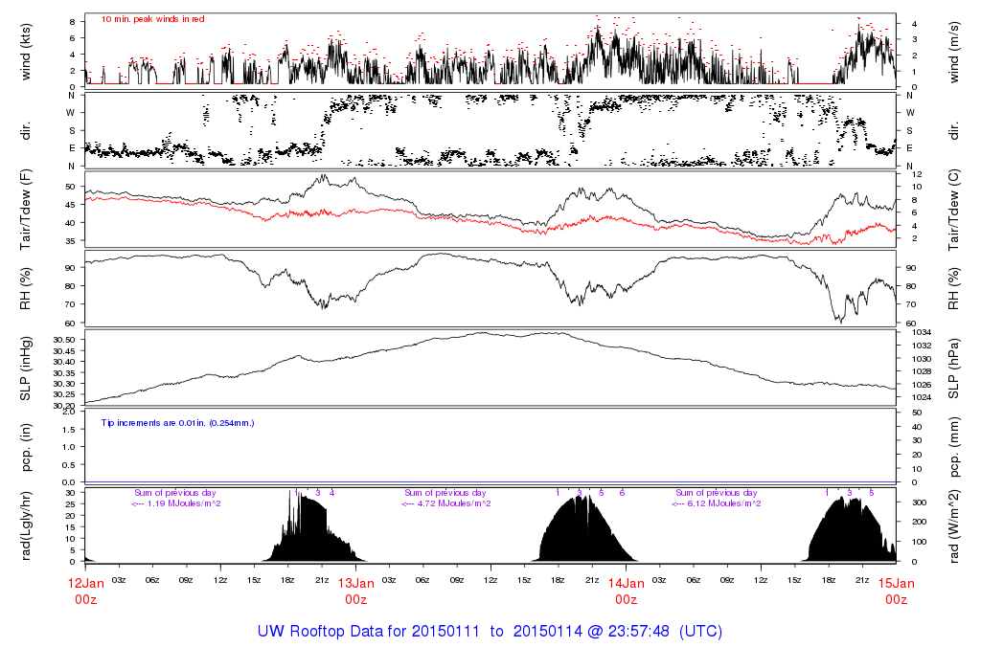Select the 14Jan 00z date marker

coord(626,591)
